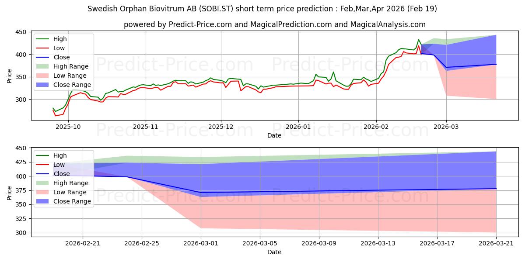Click the Low Range label in lower chart legend
The image size is (525, 262).
click(70, 192)
